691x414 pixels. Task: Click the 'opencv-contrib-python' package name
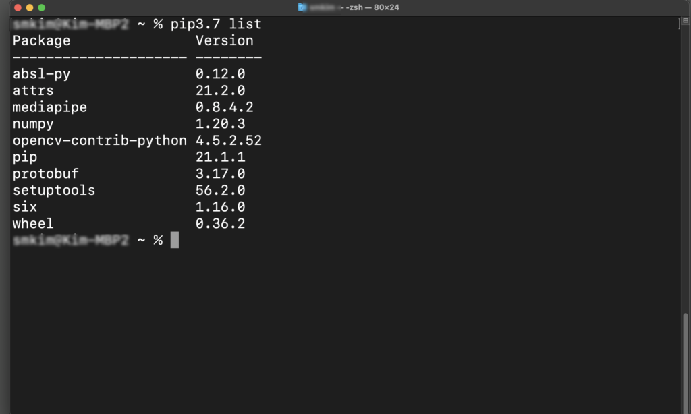[x=100, y=140]
